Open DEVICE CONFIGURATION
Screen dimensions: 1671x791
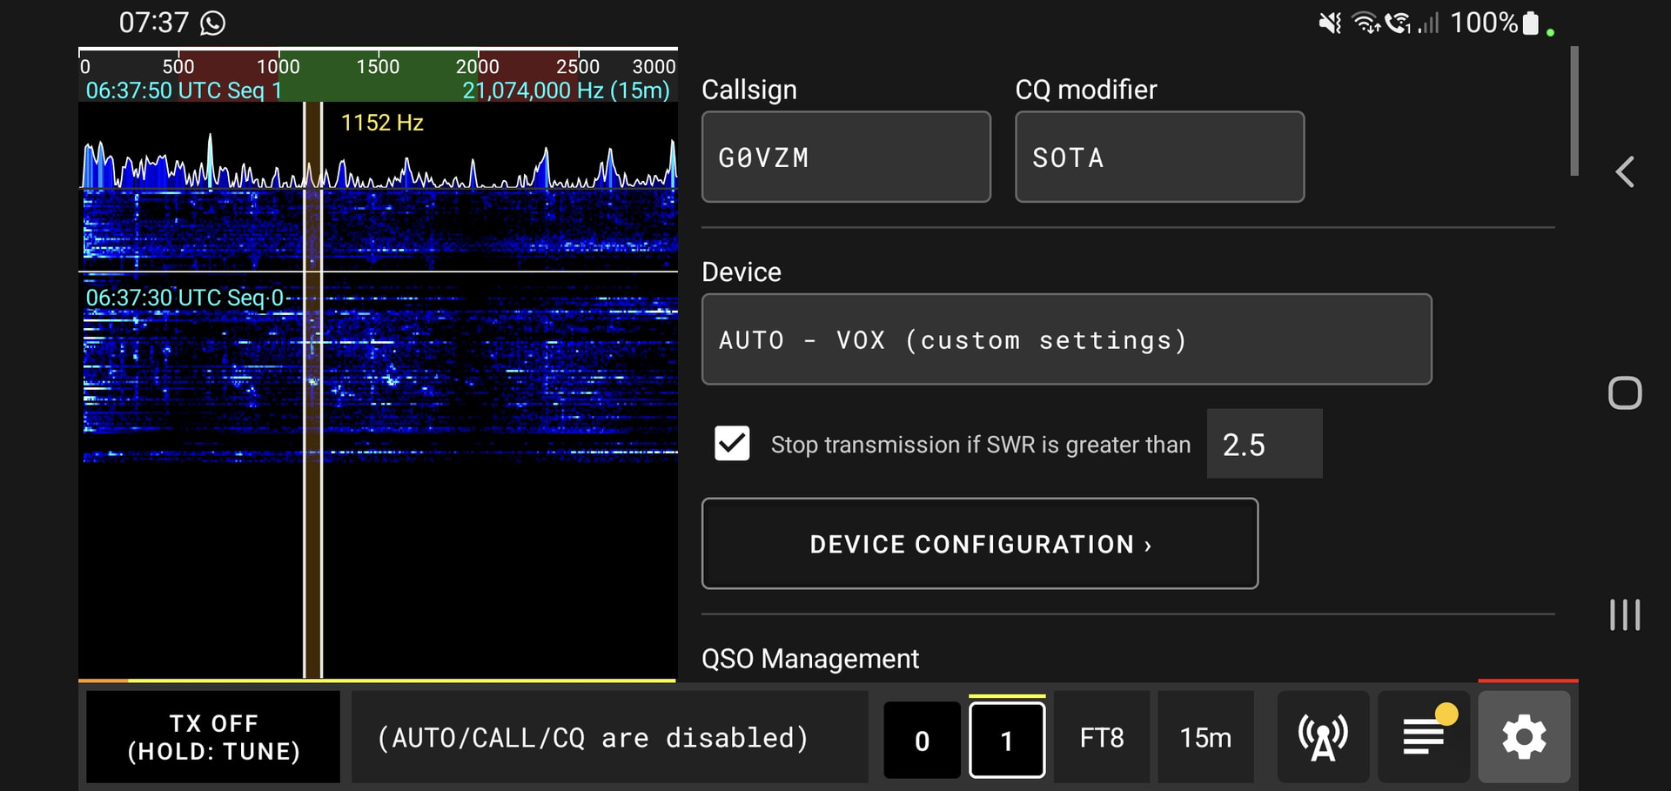click(980, 544)
